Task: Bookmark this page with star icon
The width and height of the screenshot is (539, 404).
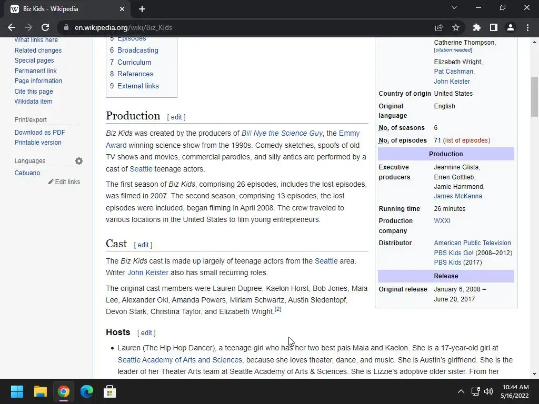Action: coord(456,27)
